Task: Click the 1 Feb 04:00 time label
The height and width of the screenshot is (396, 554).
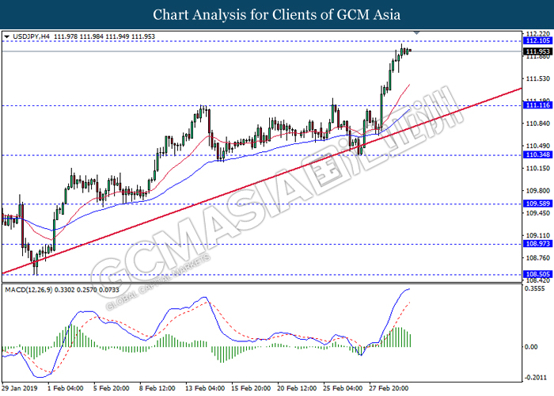Action: pos(66,388)
